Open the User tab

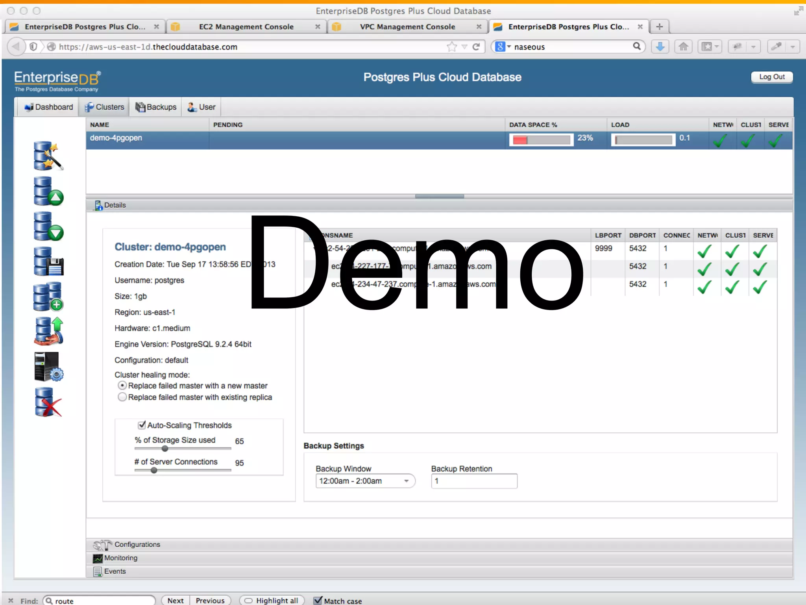coord(201,107)
